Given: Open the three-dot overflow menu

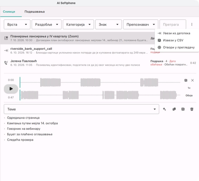Looking at the screenshot, I should [192, 24].
